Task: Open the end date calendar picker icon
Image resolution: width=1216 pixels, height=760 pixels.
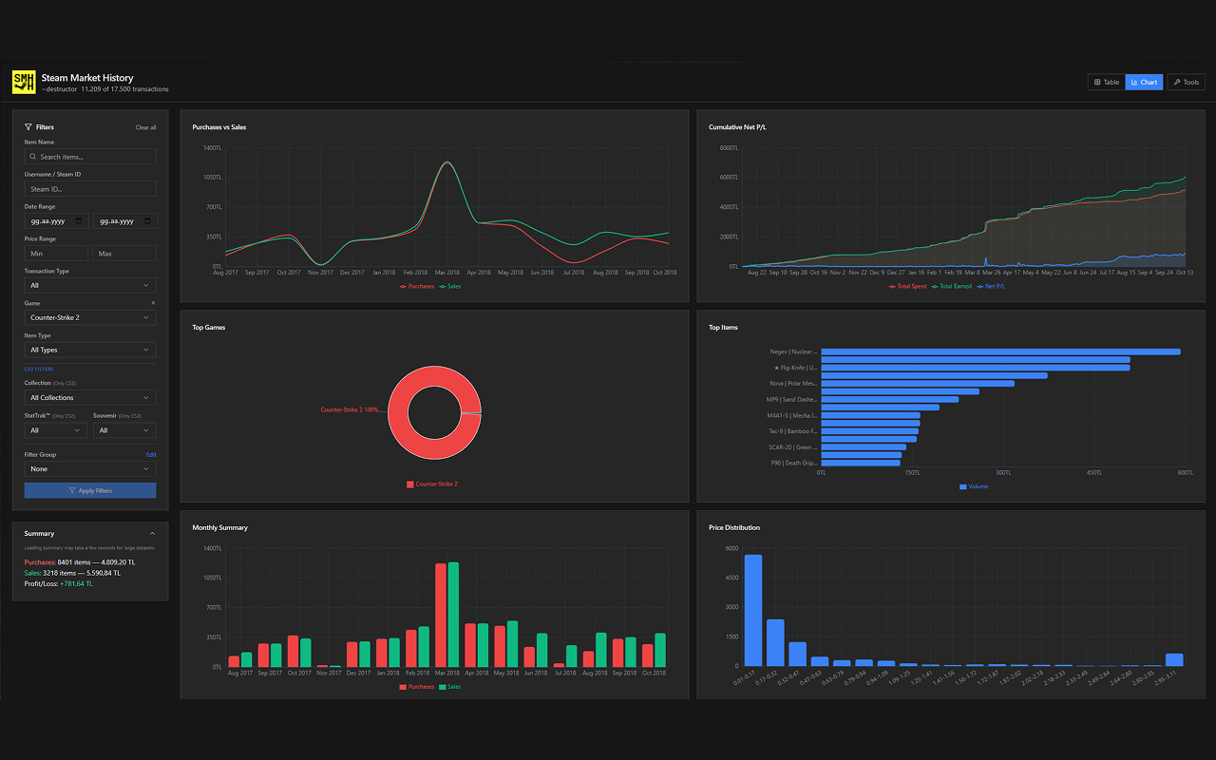Action: point(147,221)
